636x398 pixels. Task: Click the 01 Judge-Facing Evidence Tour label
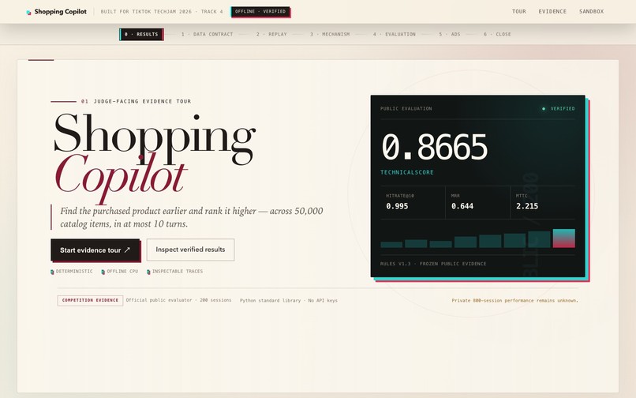click(x=136, y=101)
